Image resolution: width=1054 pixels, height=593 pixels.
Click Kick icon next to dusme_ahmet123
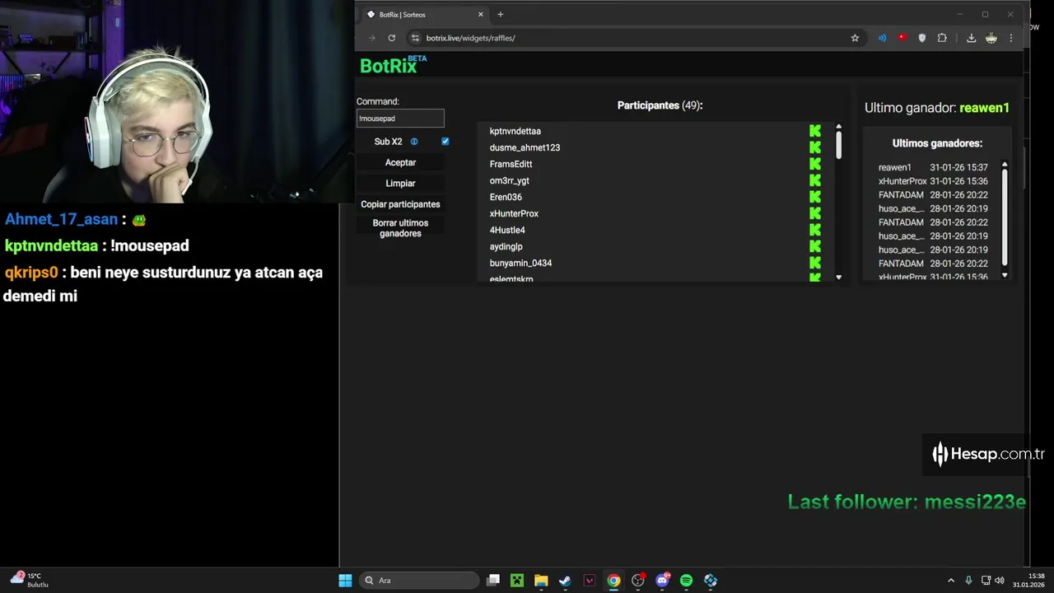(x=815, y=147)
